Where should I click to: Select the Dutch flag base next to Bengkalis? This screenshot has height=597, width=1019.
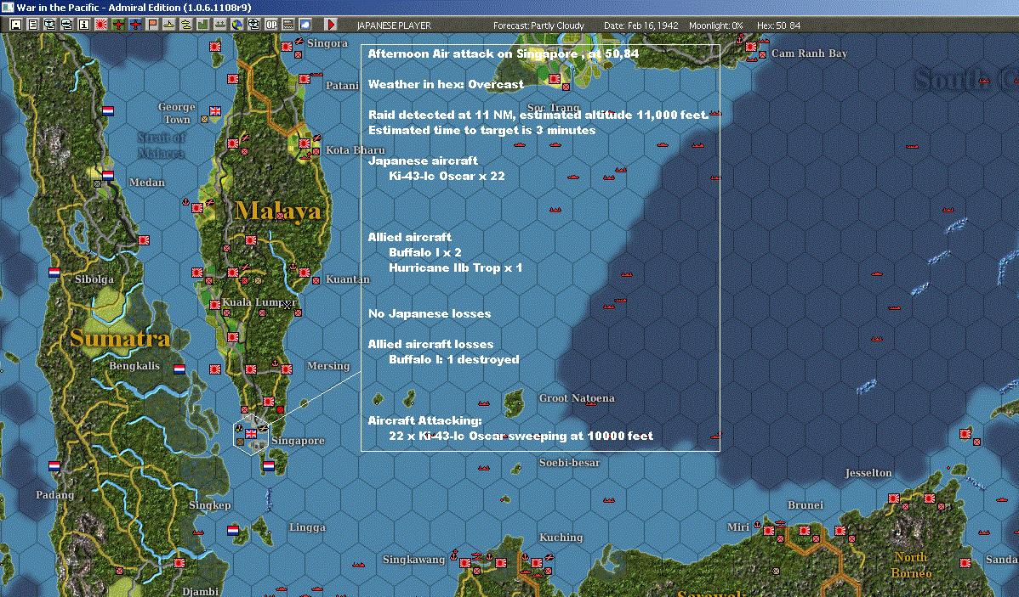tap(179, 369)
